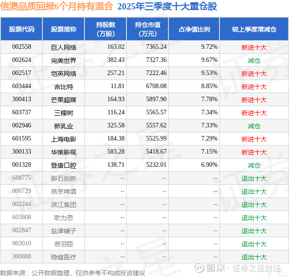Click 新进十大 status in 华策影视 row
The image size is (289, 277).
point(254,152)
